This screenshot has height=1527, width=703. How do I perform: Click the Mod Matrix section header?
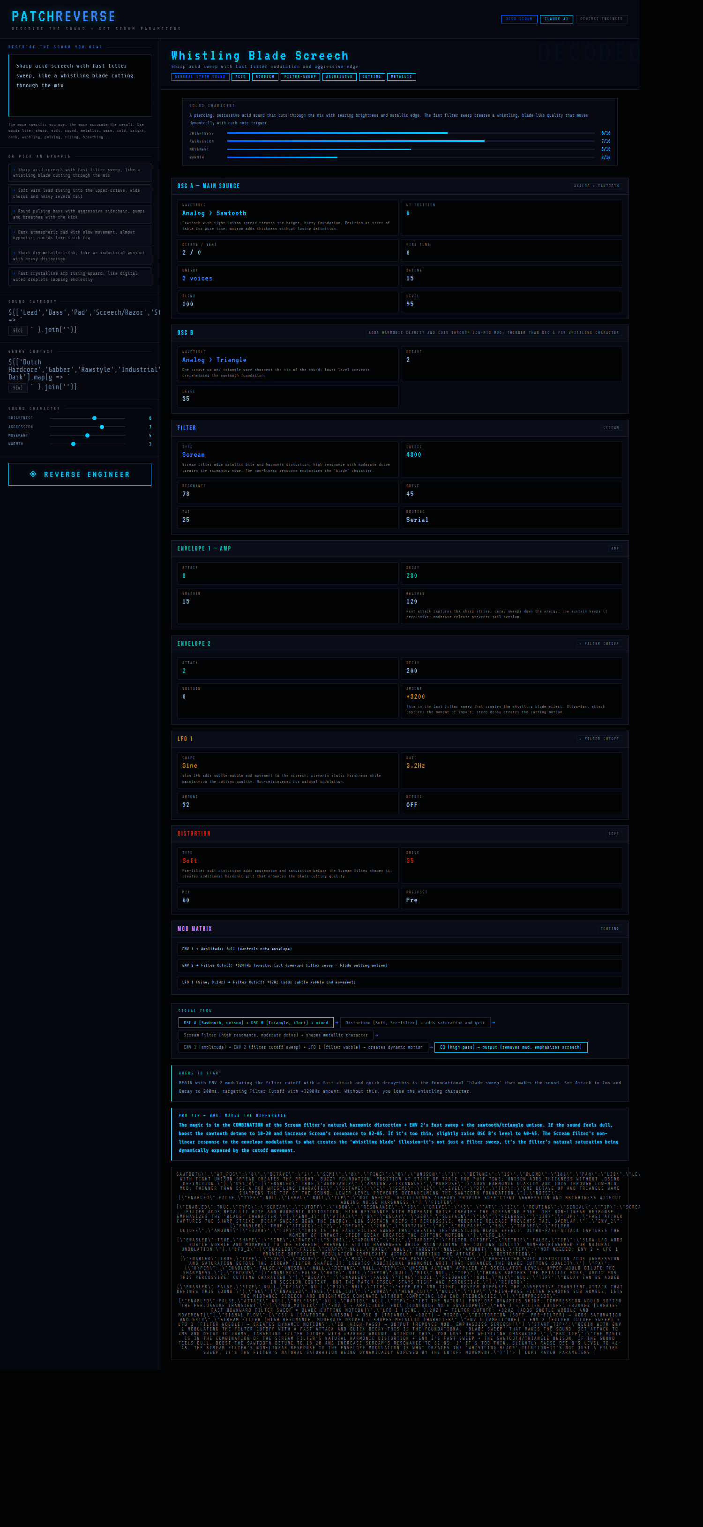click(x=400, y=929)
